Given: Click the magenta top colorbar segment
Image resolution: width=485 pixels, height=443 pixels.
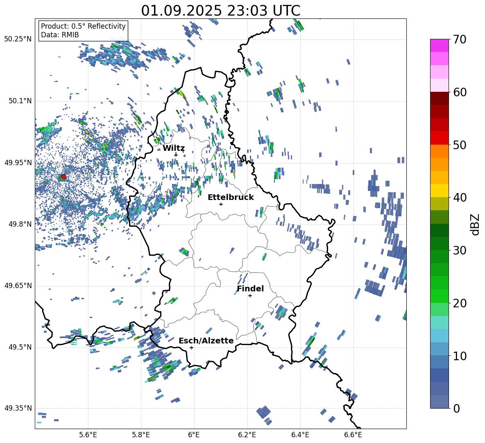Looking at the screenshot, I should [439, 45].
